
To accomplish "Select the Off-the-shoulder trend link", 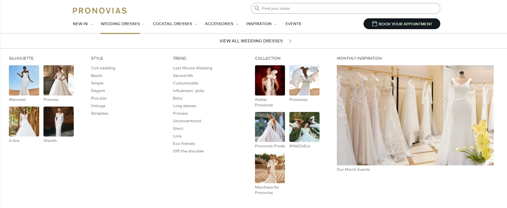I will [x=188, y=151].
